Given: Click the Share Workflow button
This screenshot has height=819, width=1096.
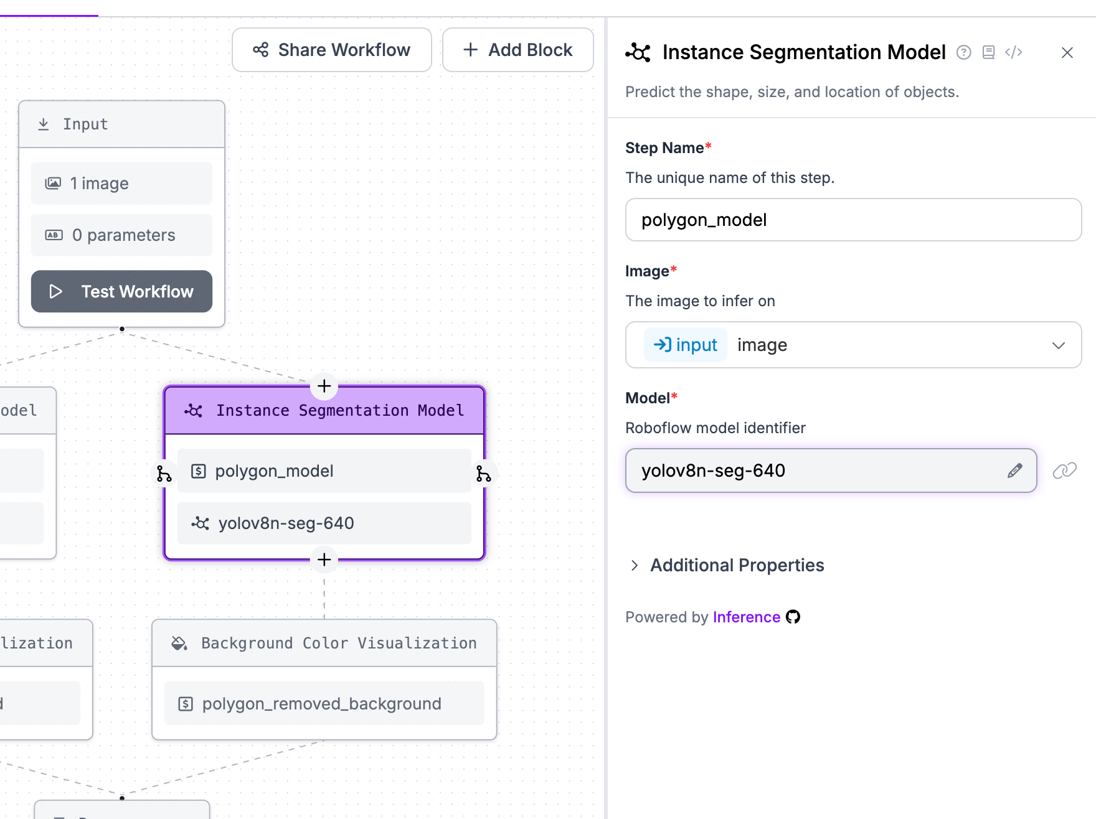Looking at the screenshot, I should click(x=332, y=50).
